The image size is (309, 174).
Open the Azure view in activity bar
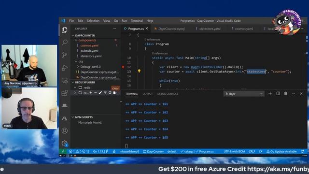tap(64, 118)
